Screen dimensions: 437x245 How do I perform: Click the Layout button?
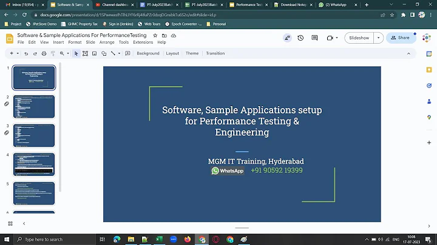click(172, 53)
